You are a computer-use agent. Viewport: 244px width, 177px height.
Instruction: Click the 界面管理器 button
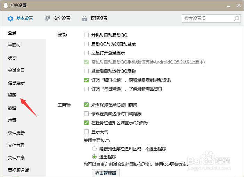coord(106,173)
